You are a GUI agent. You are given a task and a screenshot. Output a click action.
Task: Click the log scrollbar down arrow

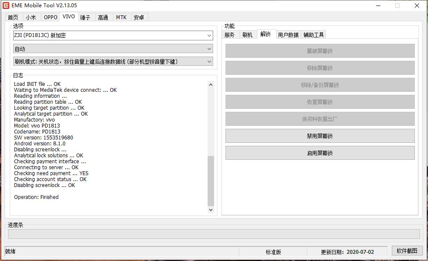tap(211, 210)
